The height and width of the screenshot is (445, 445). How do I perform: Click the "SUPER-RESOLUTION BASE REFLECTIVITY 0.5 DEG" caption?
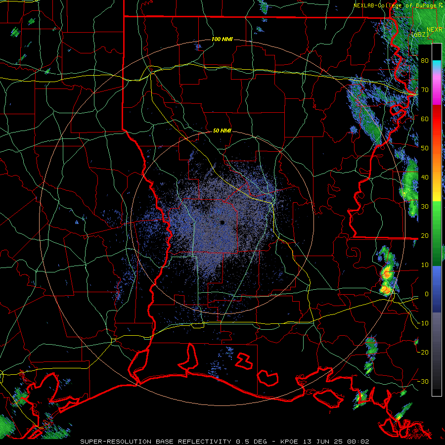point(174,442)
